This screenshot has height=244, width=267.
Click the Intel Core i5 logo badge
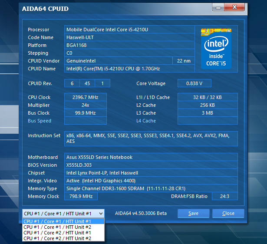216,49
